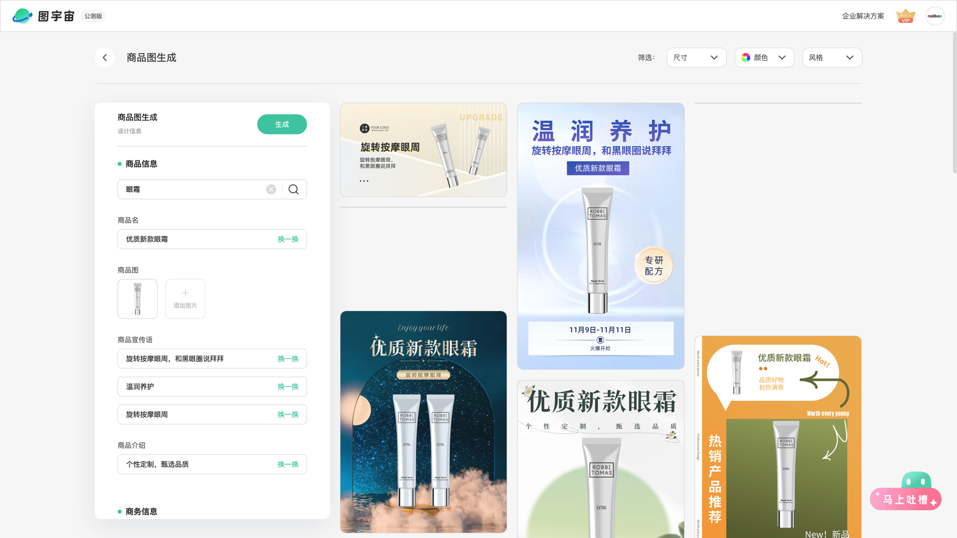Open the 风格 style filter dropdown
957x538 pixels.
pyautogui.click(x=832, y=57)
